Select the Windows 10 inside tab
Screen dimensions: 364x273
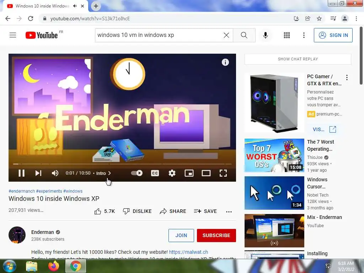pyautogui.click(x=42, y=6)
